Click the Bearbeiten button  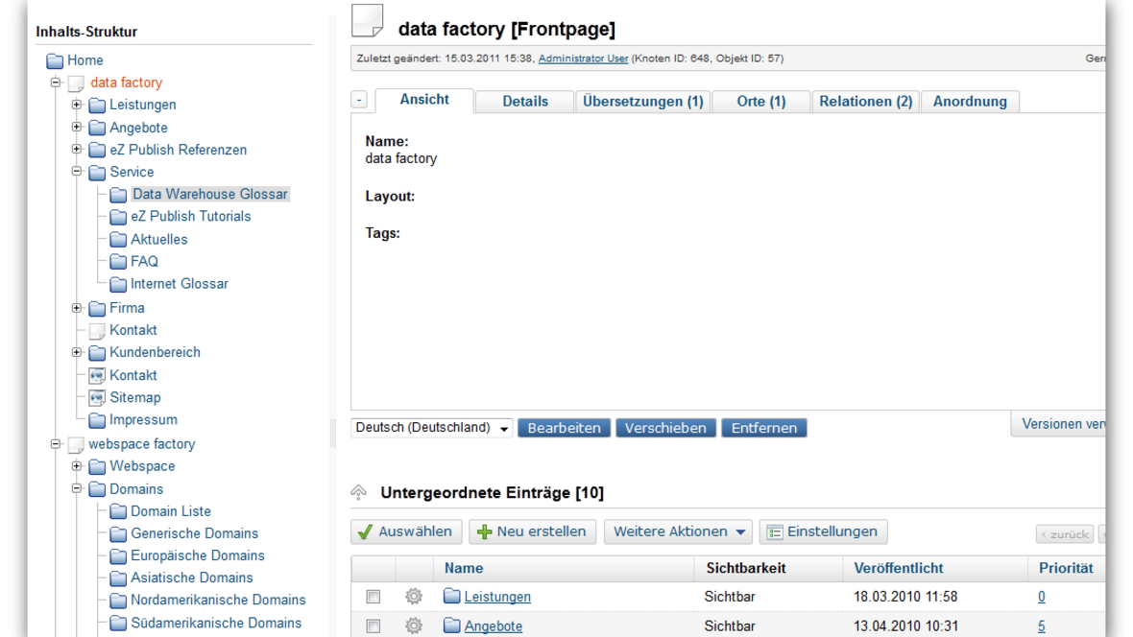coord(564,428)
